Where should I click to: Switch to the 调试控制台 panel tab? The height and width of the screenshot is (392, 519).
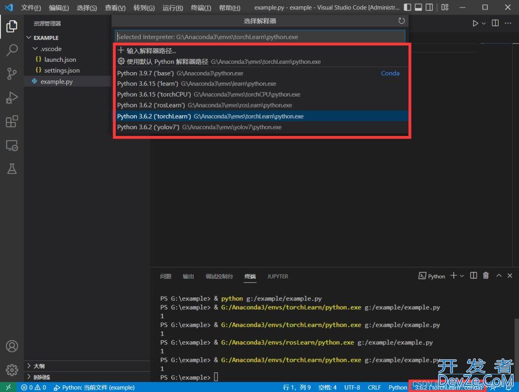point(219,276)
